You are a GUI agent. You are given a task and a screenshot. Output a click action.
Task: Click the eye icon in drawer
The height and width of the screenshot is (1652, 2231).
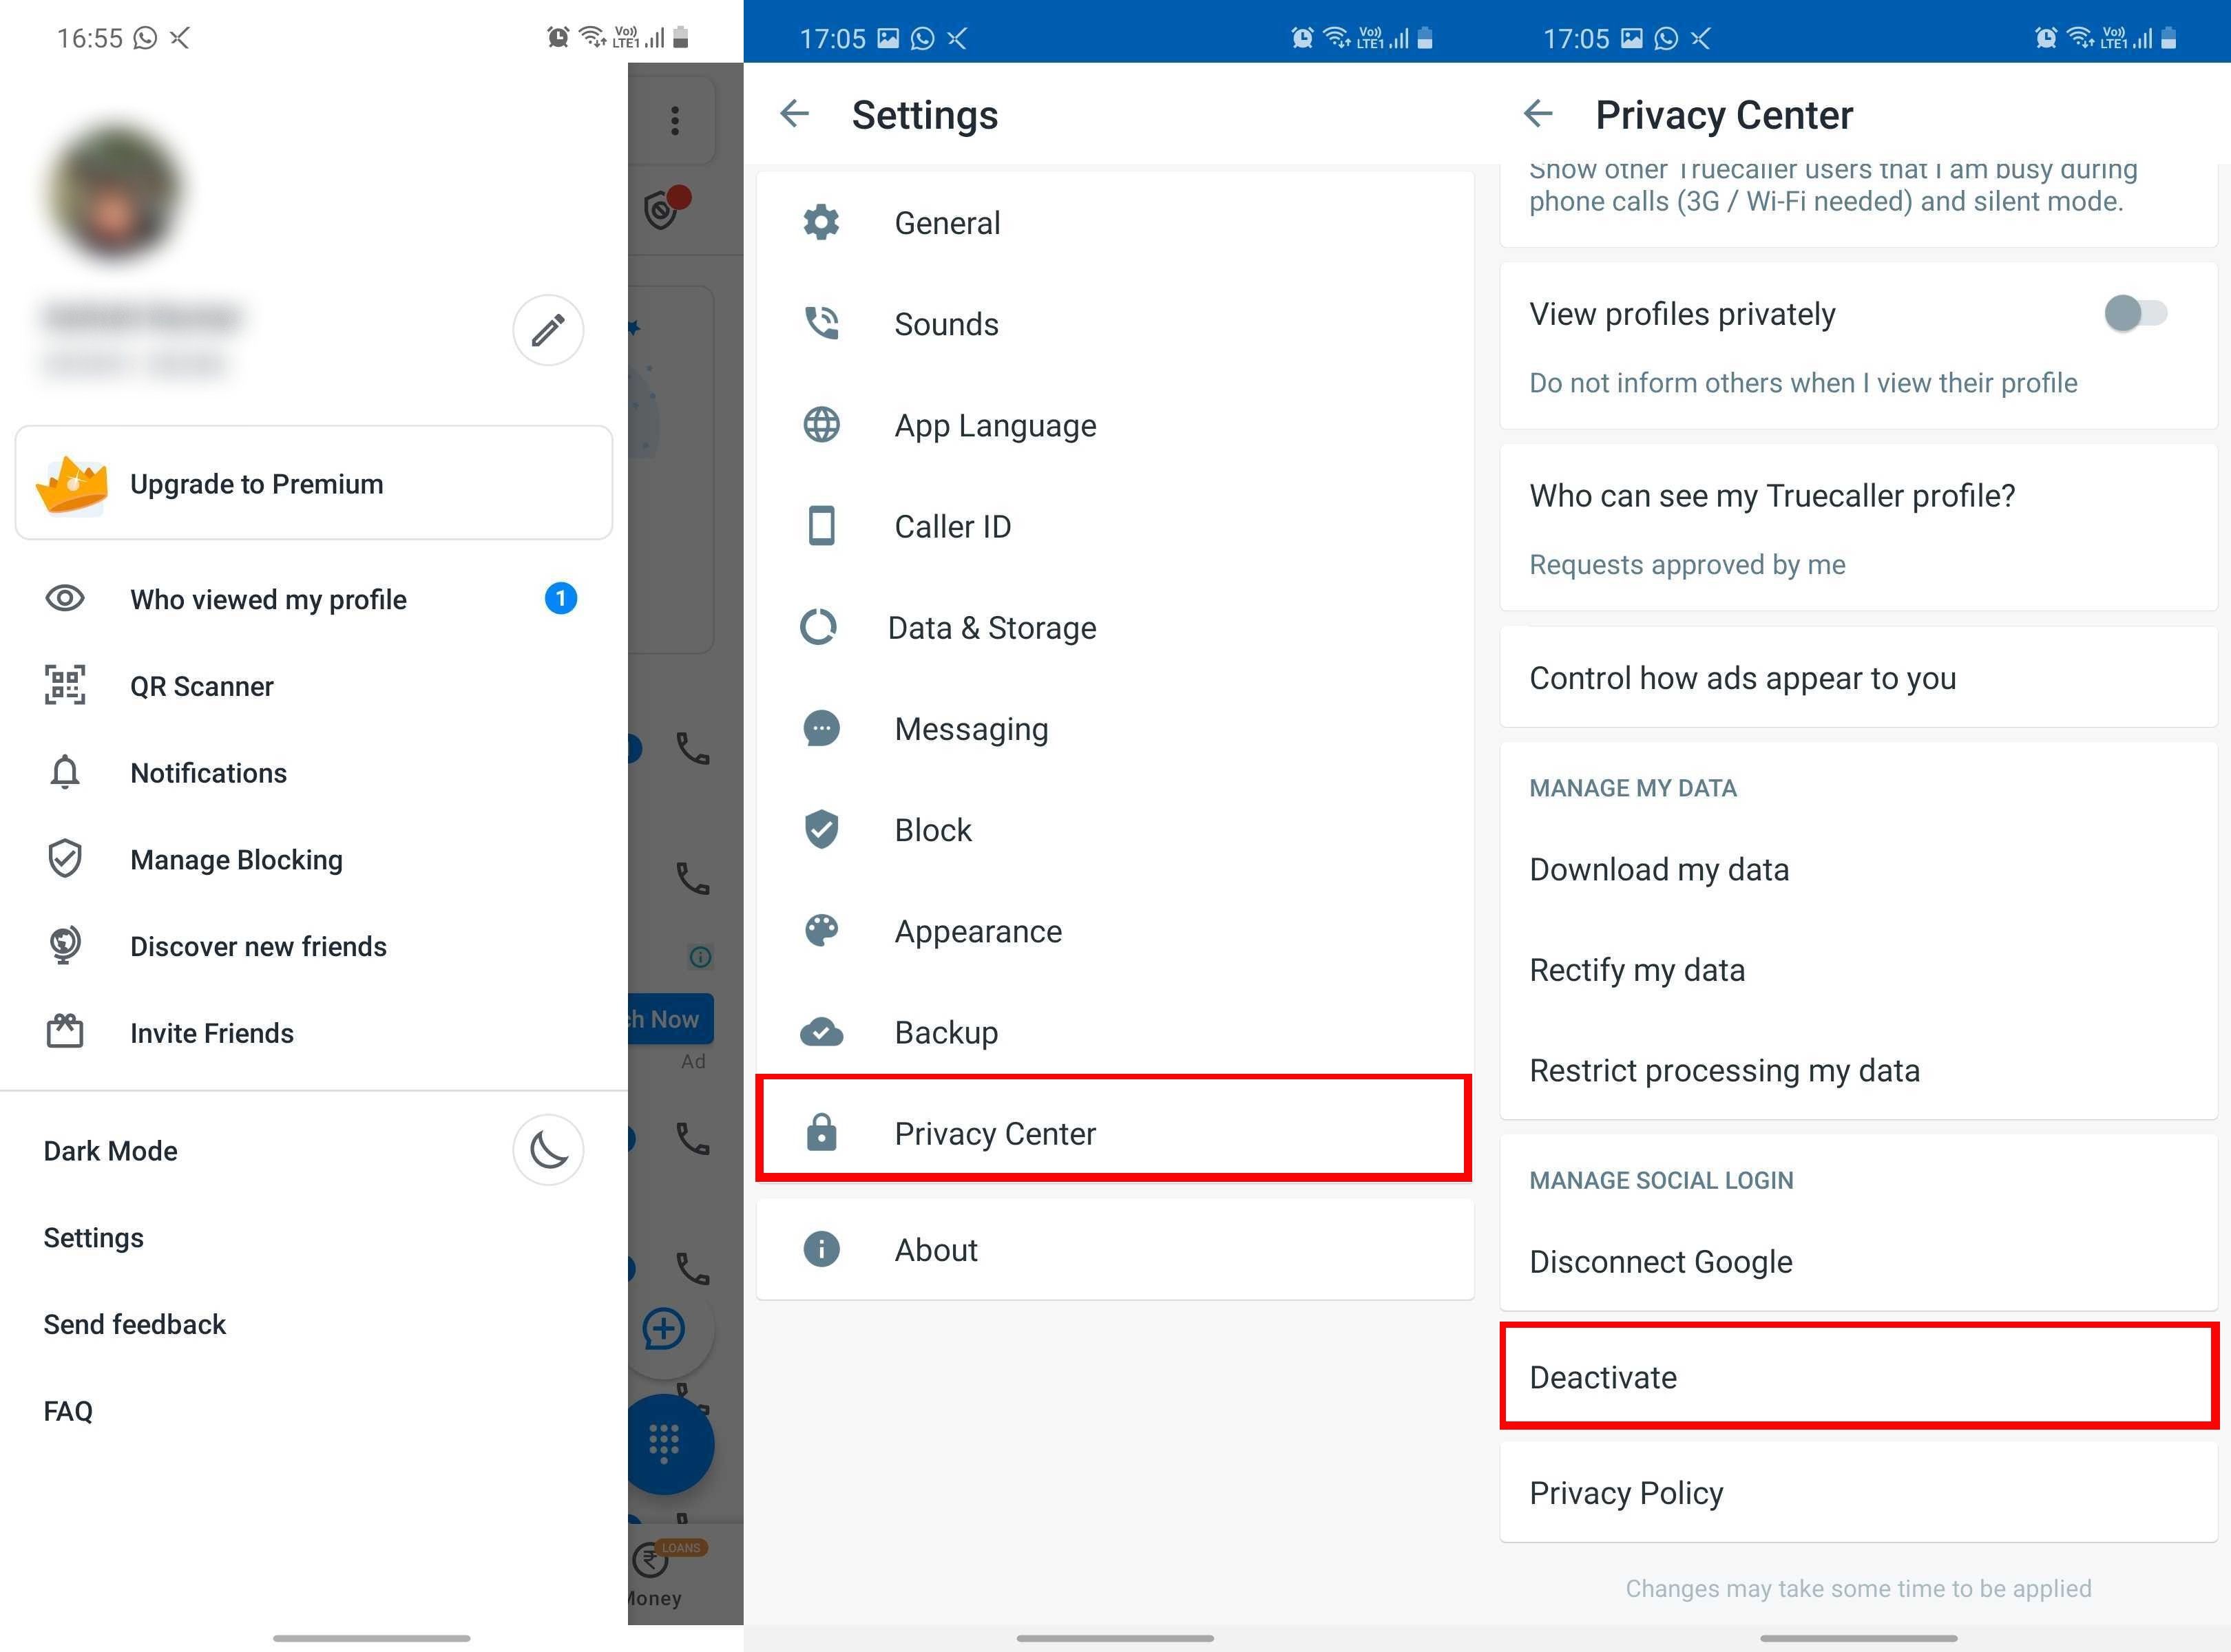[x=65, y=599]
